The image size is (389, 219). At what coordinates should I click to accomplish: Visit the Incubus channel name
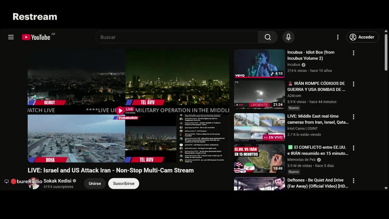point(294,64)
